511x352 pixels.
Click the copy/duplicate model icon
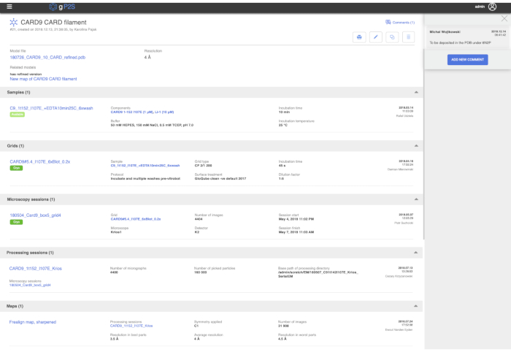pyautogui.click(x=392, y=37)
